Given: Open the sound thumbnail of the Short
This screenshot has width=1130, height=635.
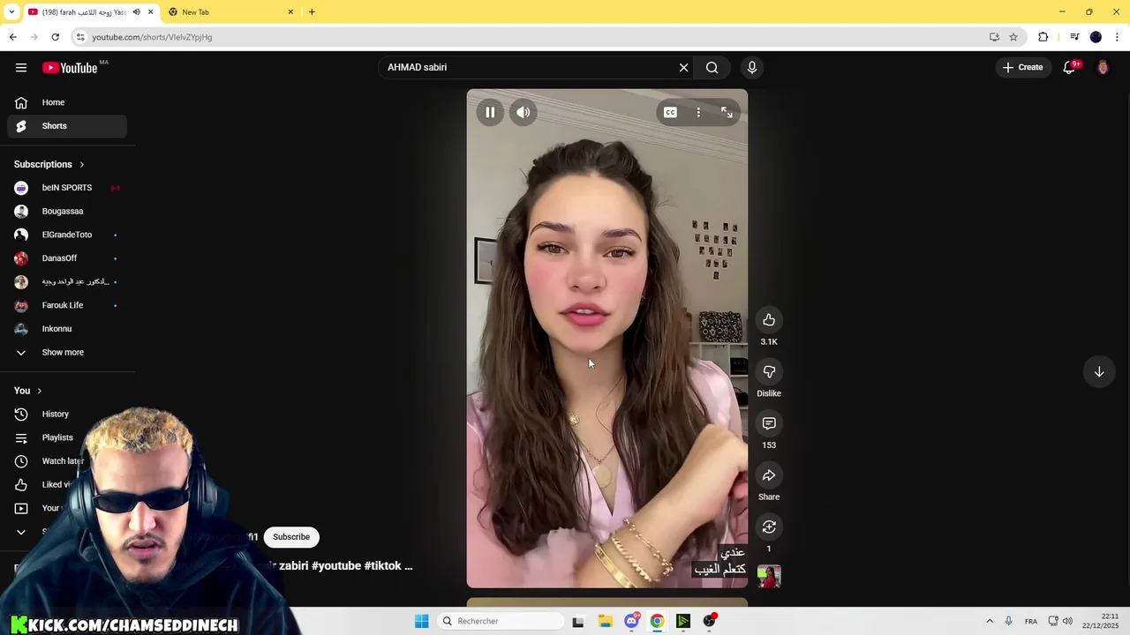Looking at the screenshot, I should (x=769, y=577).
